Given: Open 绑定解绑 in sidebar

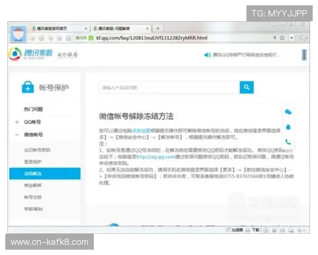Looking at the screenshot, I should click(x=33, y=185).
